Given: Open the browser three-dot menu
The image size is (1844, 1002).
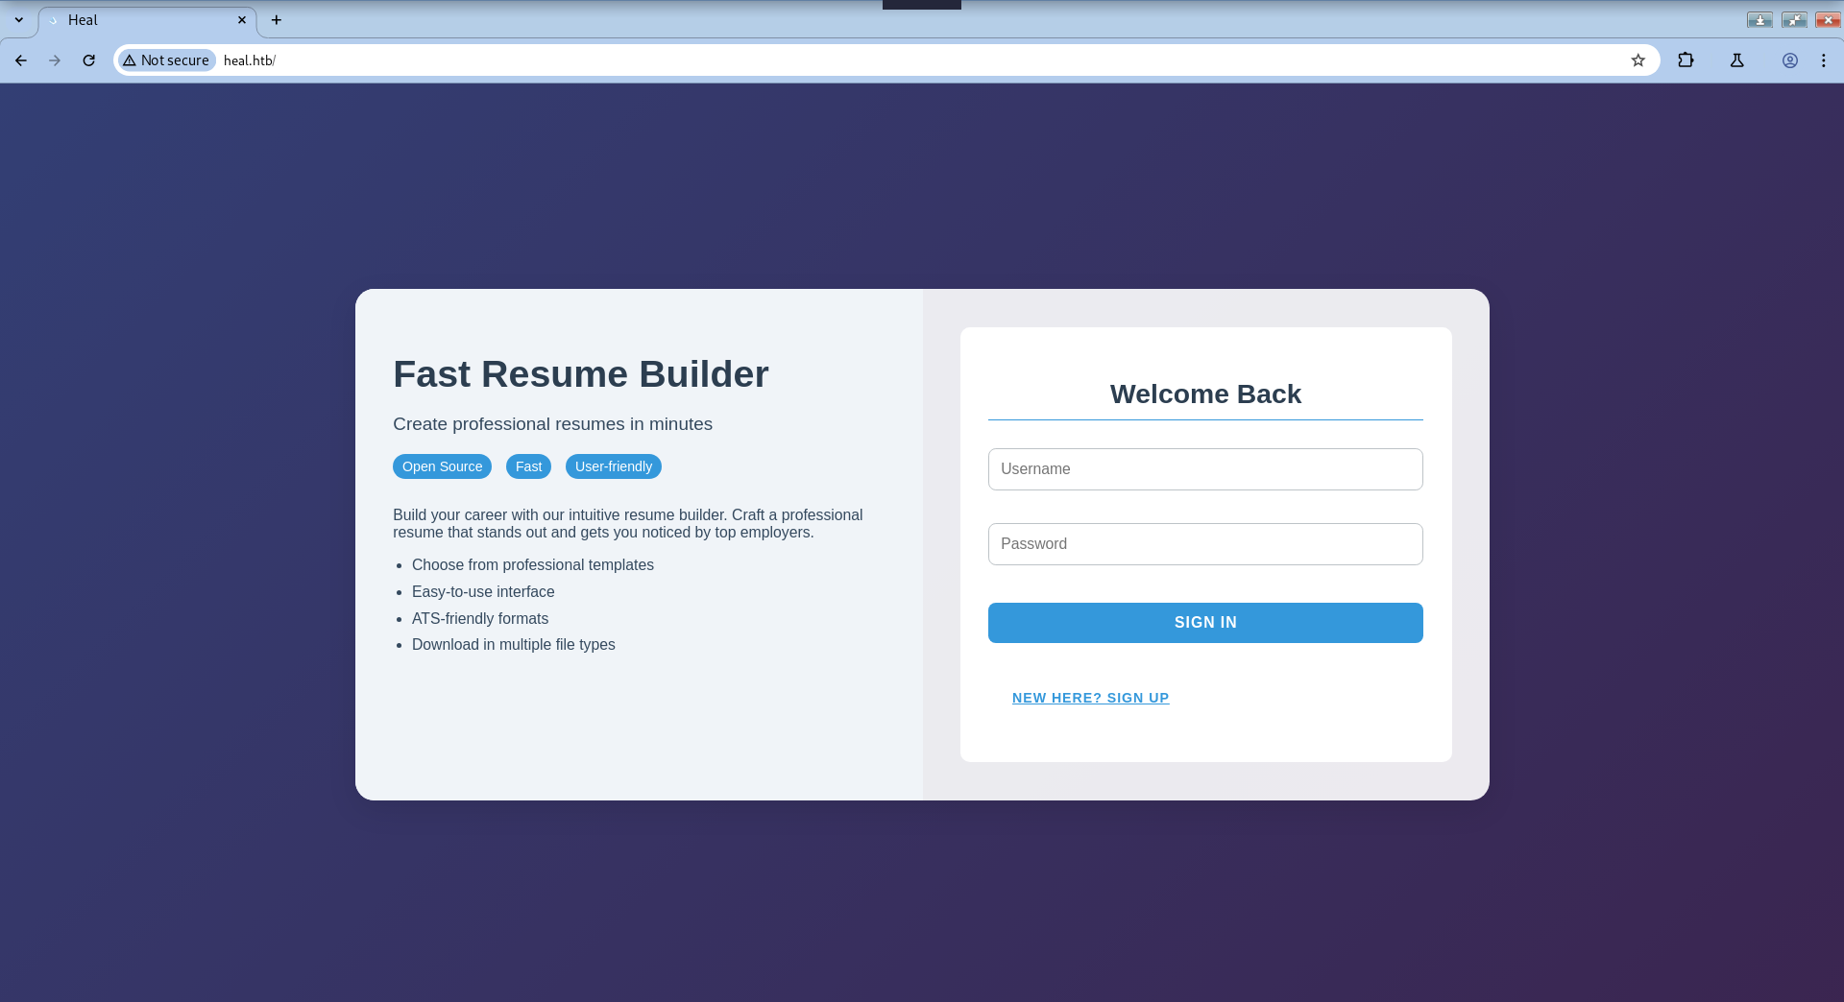Looking at the screenshot, I should tap(1824, 60).
